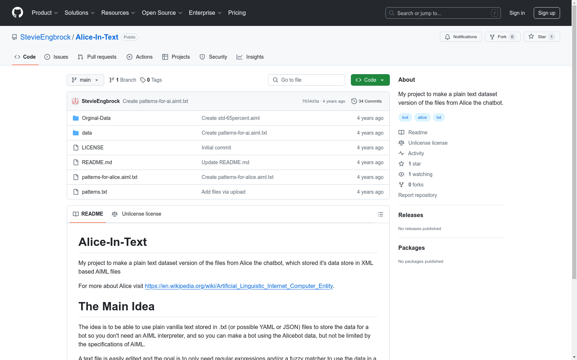Click the book icon next to Readme
This screenshot has width=577, height=360.
(401, 132)
